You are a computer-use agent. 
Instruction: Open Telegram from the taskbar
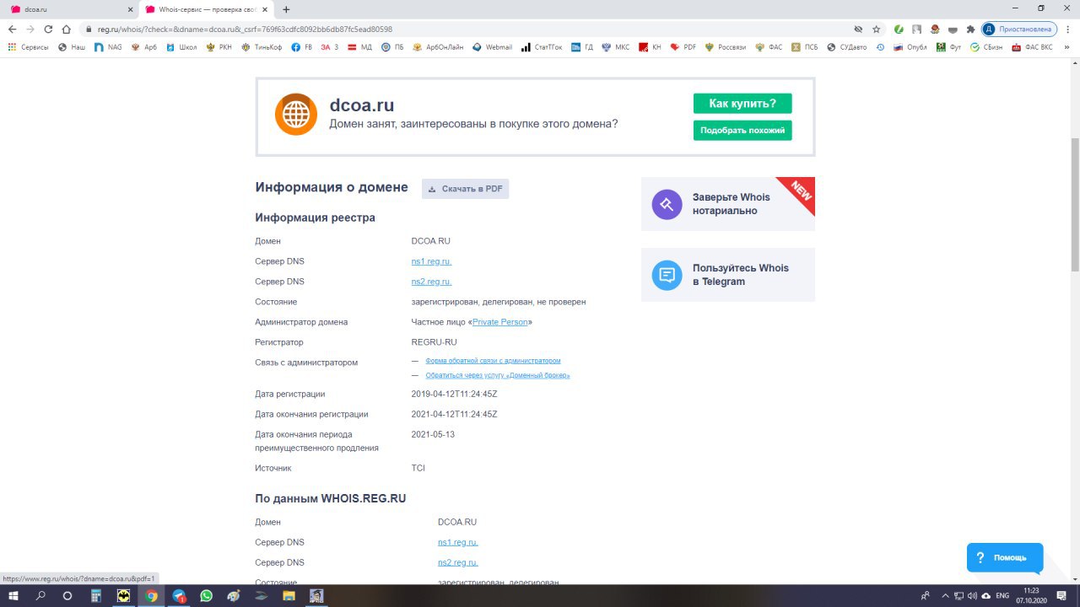pos(179,595)
